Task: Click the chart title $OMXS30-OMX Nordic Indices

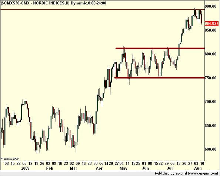Action: point(53,3)
